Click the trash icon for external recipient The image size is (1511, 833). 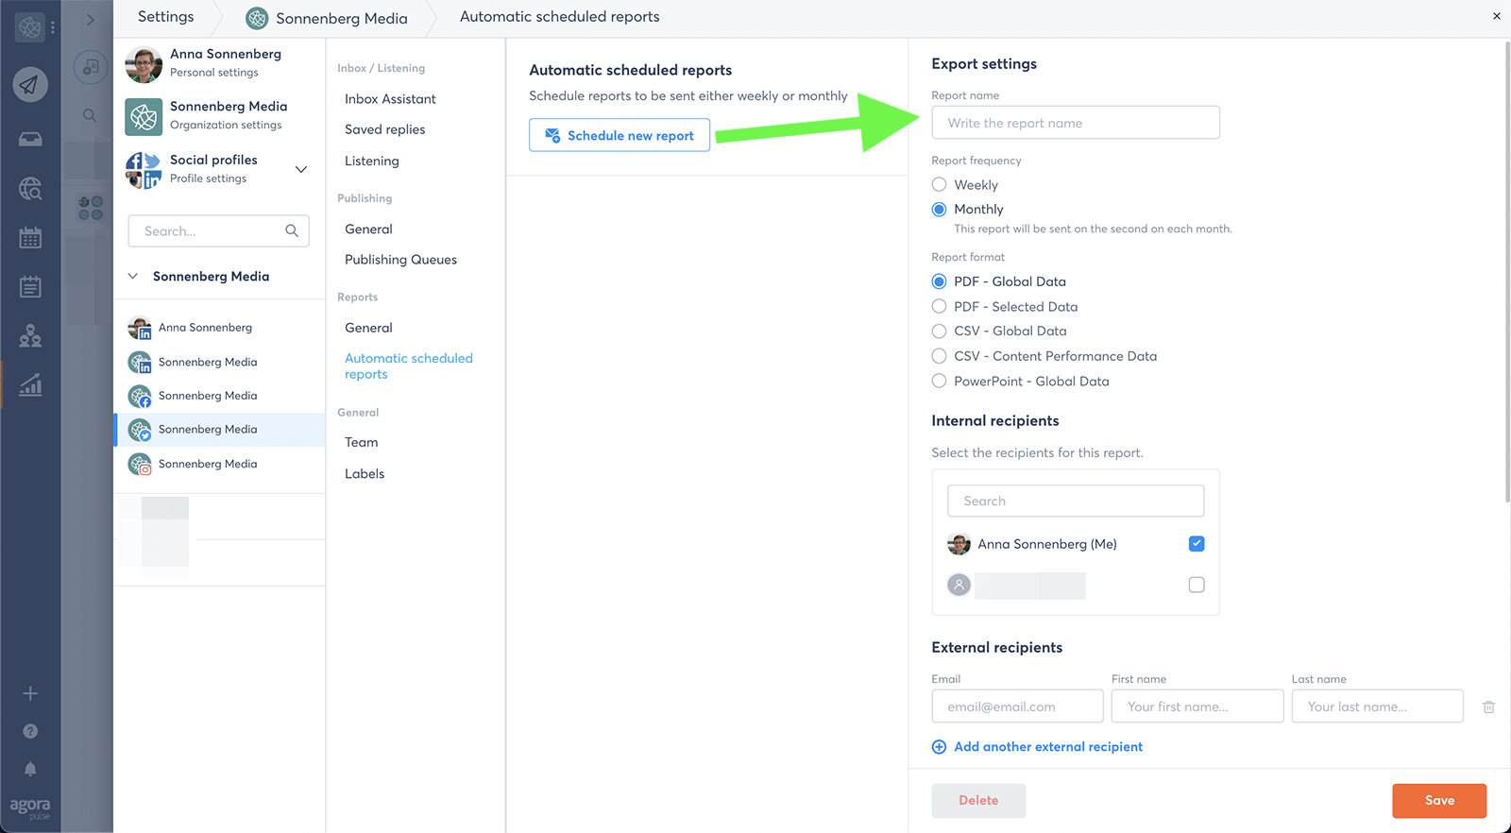click(1488, 706)
